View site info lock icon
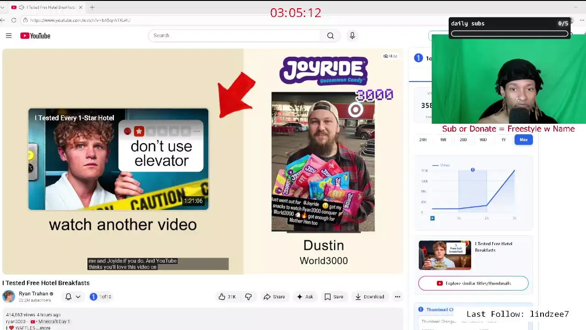Viewport: 586px width, 330px height. click(x=26, y=20)
